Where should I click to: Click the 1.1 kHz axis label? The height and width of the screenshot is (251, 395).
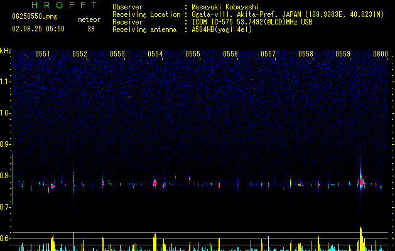(6, 82)
